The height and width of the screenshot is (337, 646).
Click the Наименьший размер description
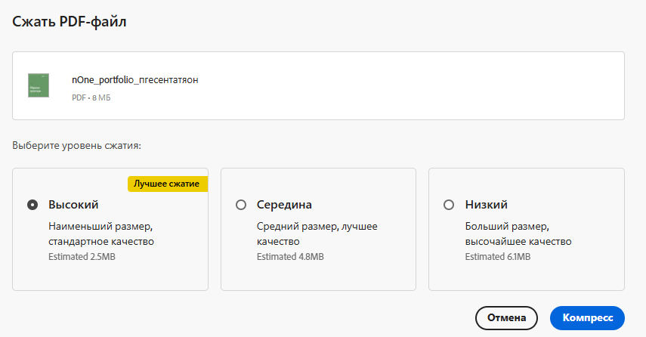click(x=101, y=233)
